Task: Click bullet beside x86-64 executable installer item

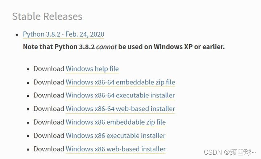Action: click(28, 96)
